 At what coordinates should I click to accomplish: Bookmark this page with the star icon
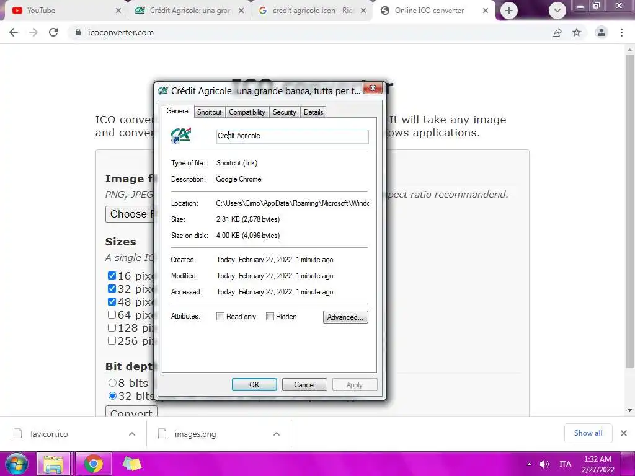tap(577, 32)
